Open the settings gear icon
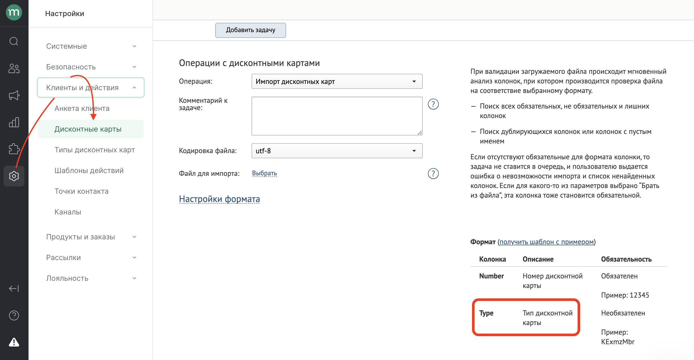This screenshot has width=694, height=360. point(14,176)
